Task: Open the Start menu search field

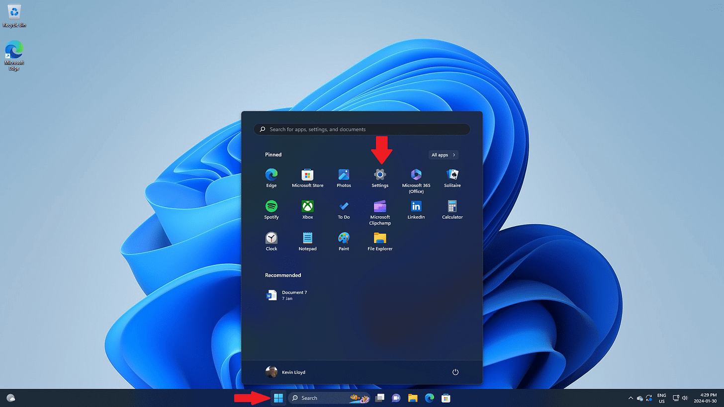Action: [362, 129]
